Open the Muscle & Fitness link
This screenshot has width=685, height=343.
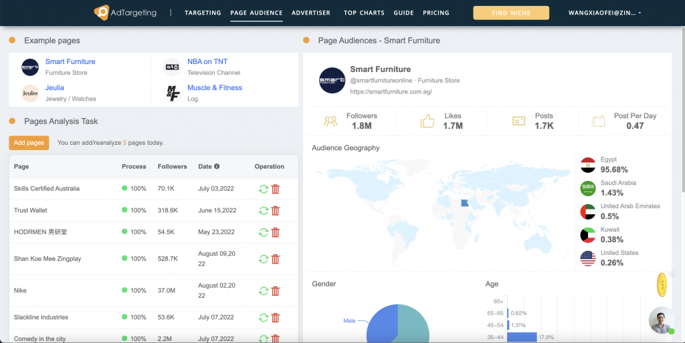(x=215, y=87)
